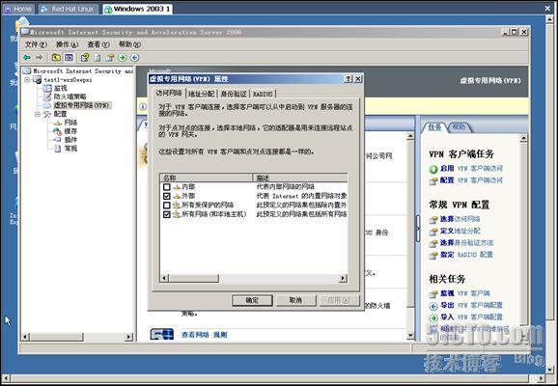Viewport: 558px width, 386px height.
Task: Click the 防火墙策略 icon in tree
Action: click(x=47, y=96)
